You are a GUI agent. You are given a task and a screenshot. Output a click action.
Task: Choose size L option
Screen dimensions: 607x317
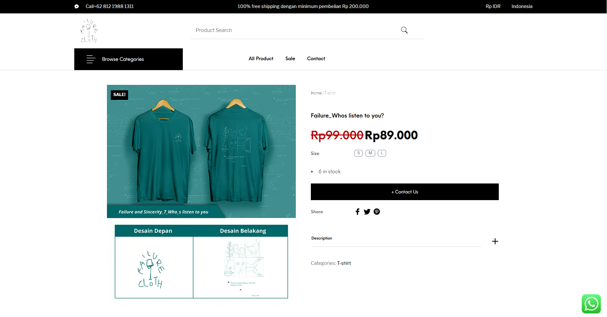(382, 153)
